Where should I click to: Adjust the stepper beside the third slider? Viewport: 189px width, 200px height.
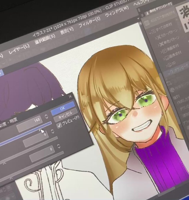tap(59, 146)
